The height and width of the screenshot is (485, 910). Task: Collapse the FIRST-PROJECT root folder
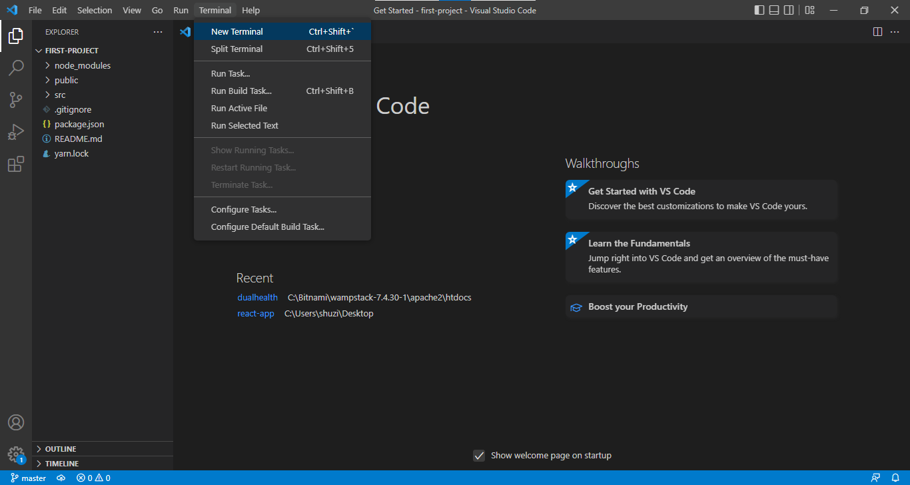tap(103, 51)
